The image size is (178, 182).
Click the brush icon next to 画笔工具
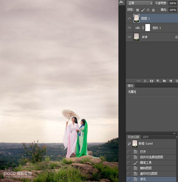136,162
